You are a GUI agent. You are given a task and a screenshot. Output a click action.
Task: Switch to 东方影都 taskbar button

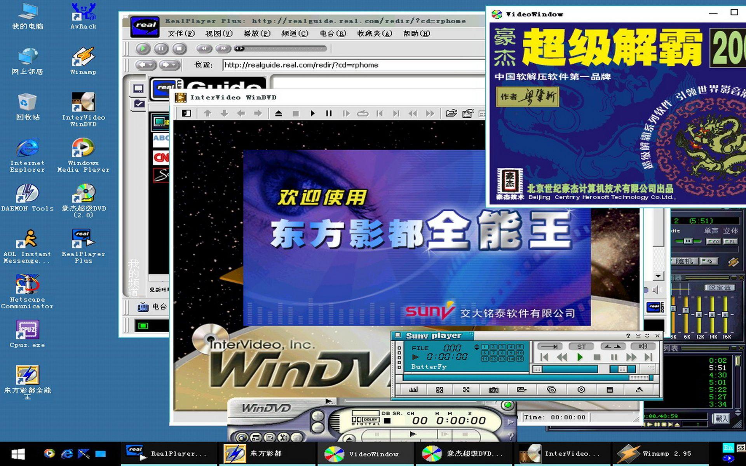point(268,454)
